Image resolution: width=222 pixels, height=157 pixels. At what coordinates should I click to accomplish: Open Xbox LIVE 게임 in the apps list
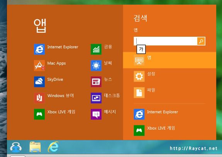pos(39,114)
